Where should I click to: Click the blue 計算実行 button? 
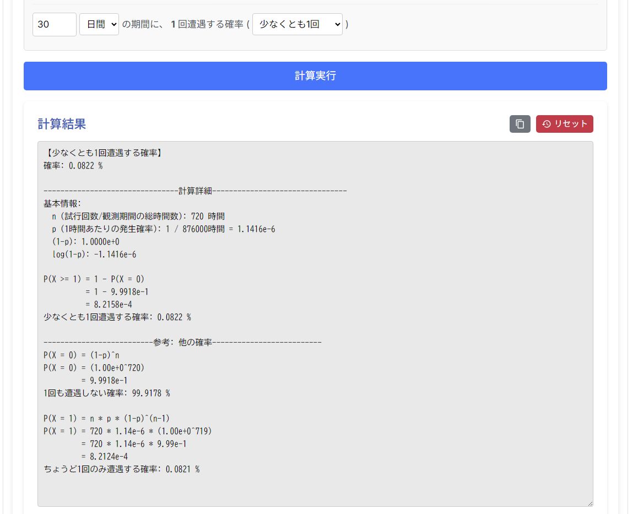click(x=315, y=76)
